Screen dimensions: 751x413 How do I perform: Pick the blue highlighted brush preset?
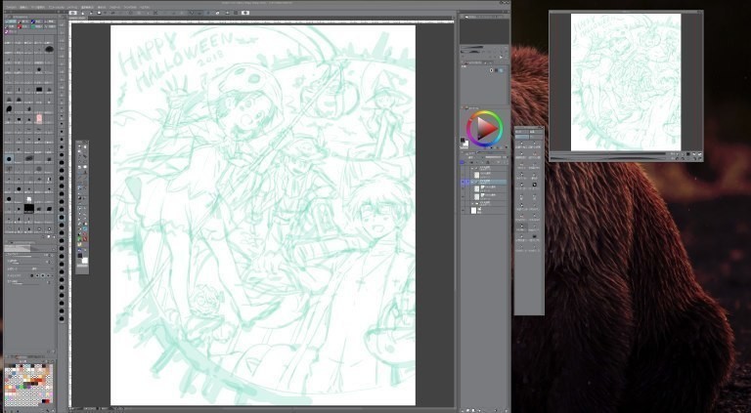(8, 159)
